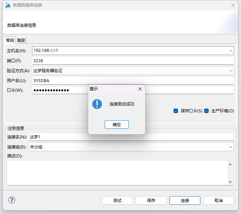Click the 端口 field showing 5236
Image resolution: width=241 pixels, height=213 pixels.
tap(133, 61)
